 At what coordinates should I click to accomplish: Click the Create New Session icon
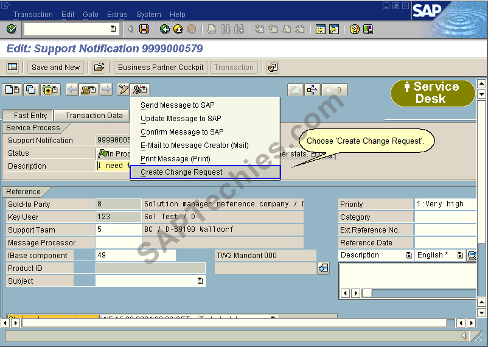pyautogui.click(x=320, y=29)
